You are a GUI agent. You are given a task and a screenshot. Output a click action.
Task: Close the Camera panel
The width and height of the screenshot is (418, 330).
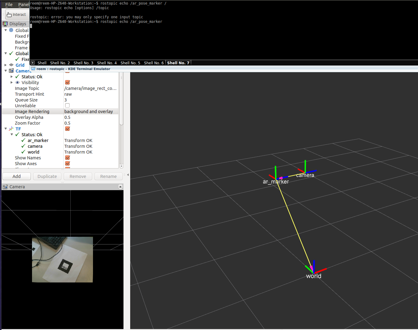point(120,187)
